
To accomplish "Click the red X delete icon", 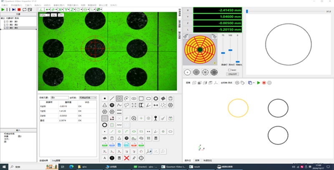I will 126,158.
